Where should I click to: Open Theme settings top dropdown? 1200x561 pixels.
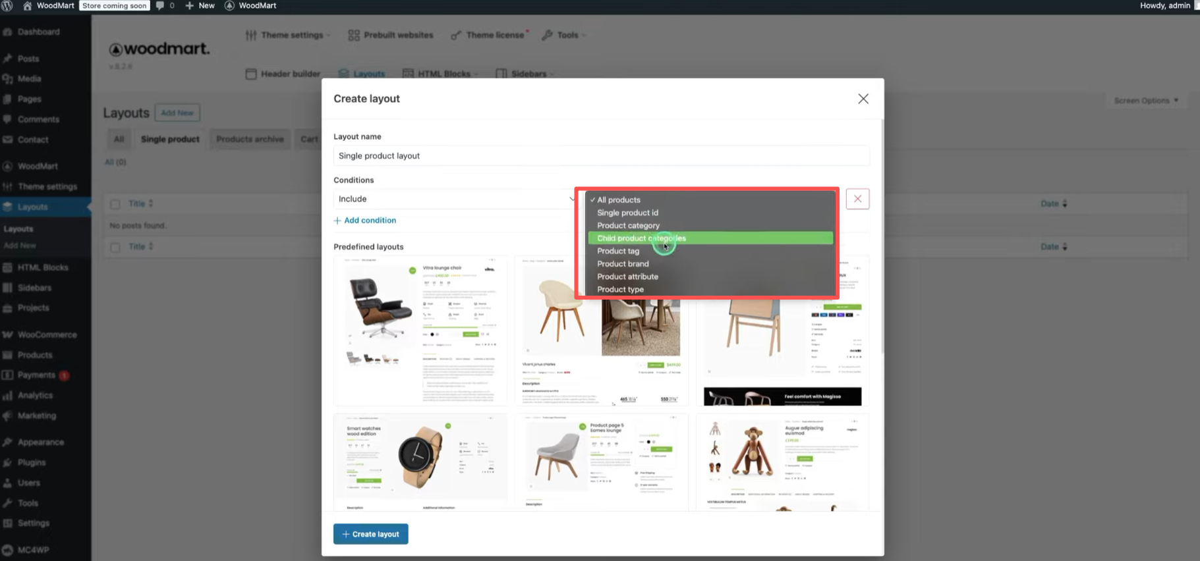(x=288, y=35)
